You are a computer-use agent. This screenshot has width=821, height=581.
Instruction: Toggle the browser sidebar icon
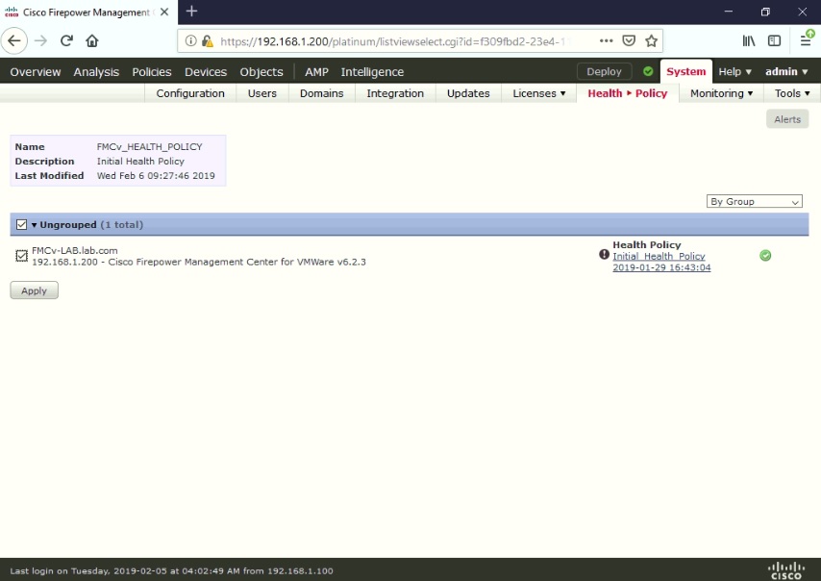774,40
